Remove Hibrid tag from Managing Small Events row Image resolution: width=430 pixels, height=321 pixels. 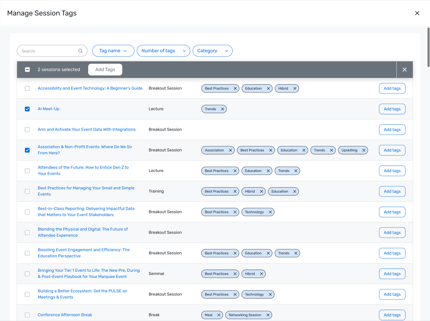click(261, 192)
